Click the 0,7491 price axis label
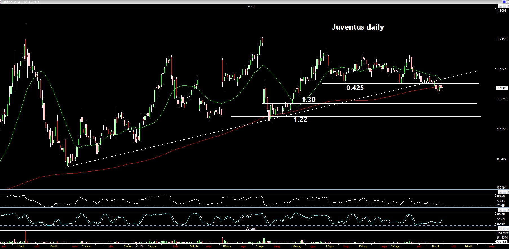 [502, 188]
